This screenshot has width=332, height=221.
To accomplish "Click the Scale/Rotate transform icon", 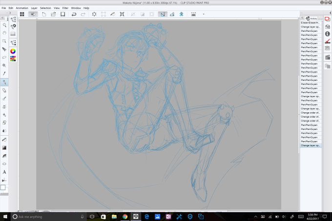I will click(x=104, y=14).
